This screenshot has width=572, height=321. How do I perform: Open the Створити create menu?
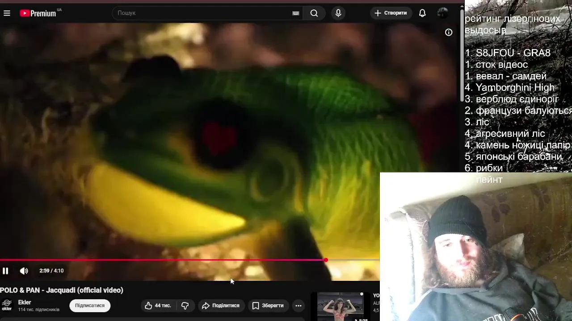[391, 13]
